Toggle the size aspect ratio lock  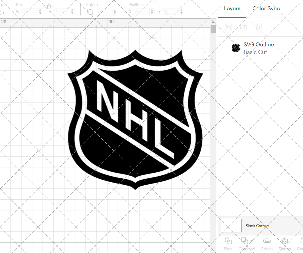49,6
